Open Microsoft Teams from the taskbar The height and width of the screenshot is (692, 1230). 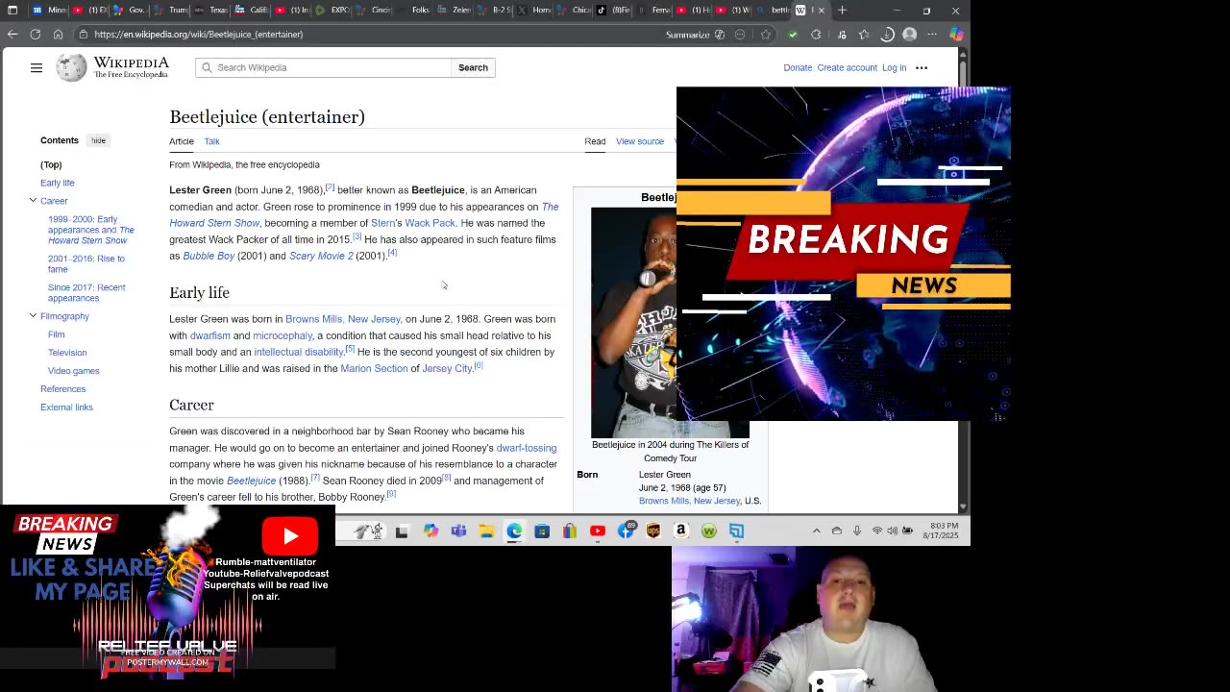[458, 531]
